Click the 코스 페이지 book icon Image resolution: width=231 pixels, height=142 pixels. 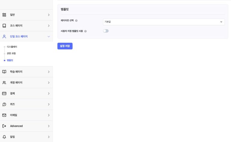(4, 26)
